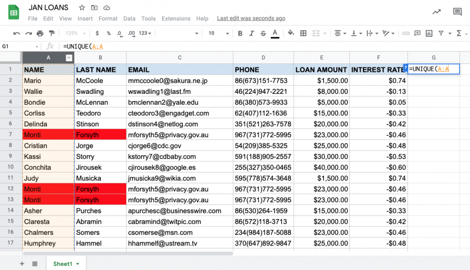The height and width of the screenshot is (270, 470).
Task: Toggle bold formatting
Action: coord(240,34)
